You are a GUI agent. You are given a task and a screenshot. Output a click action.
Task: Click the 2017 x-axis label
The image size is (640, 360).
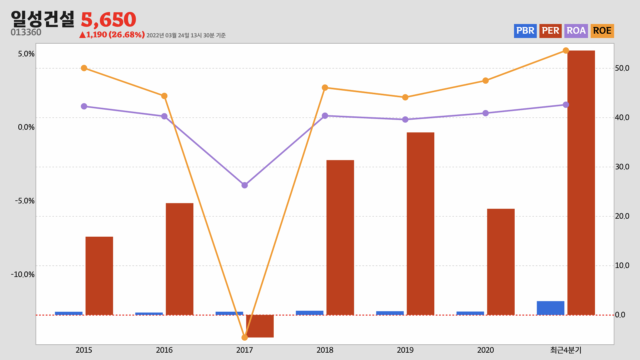[x=244, y=350]
